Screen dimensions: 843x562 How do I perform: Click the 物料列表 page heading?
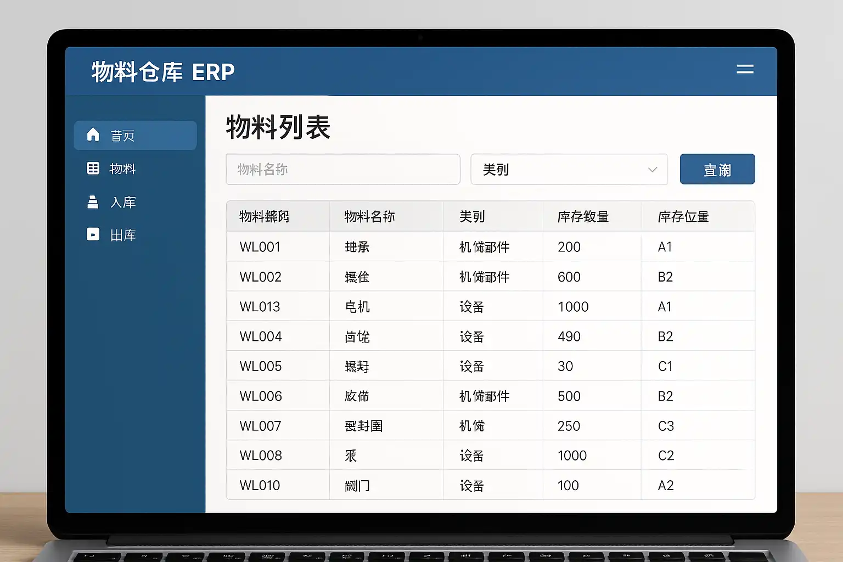(278, 127)
